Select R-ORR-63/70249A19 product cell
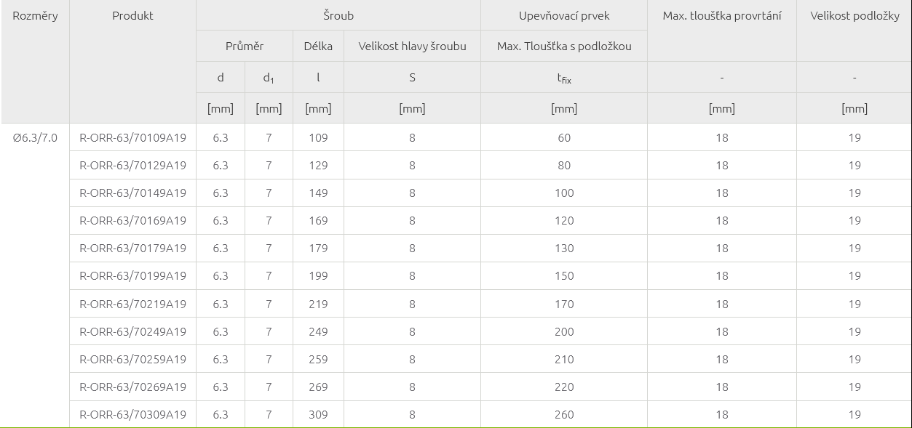 click(x=132, y=331)
